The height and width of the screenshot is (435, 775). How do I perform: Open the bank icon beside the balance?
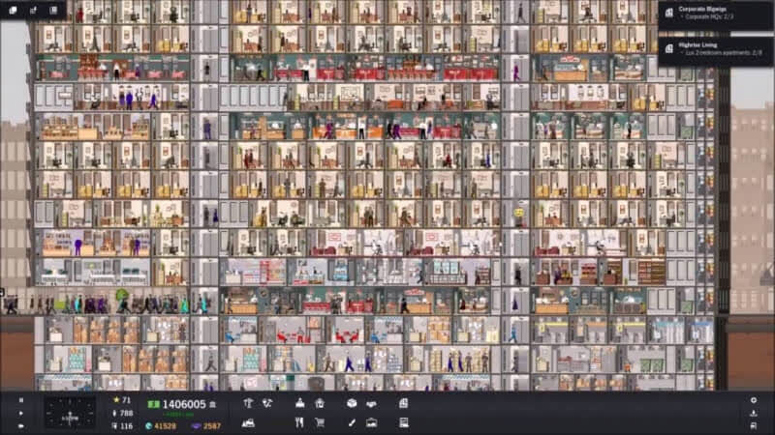coord(212,404)
